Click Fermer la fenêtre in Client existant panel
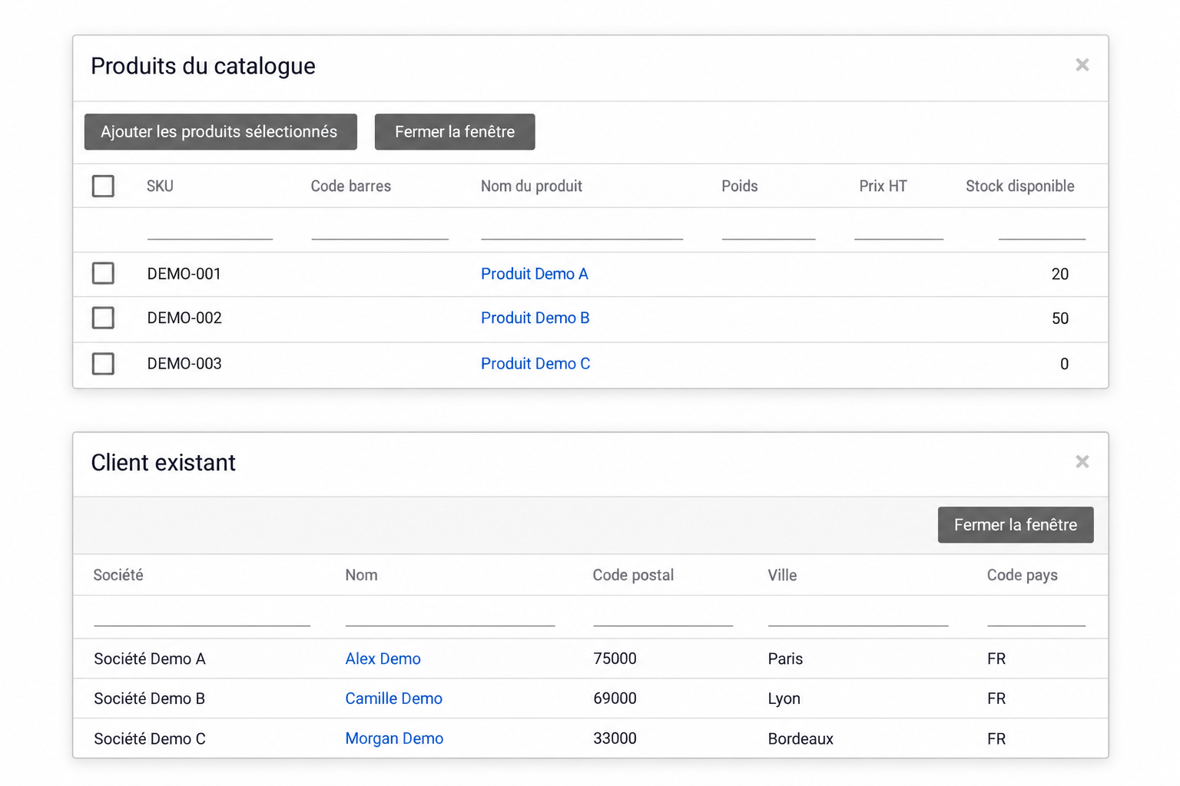This screenshot has width=1180, height=786. coord(1016,525)
